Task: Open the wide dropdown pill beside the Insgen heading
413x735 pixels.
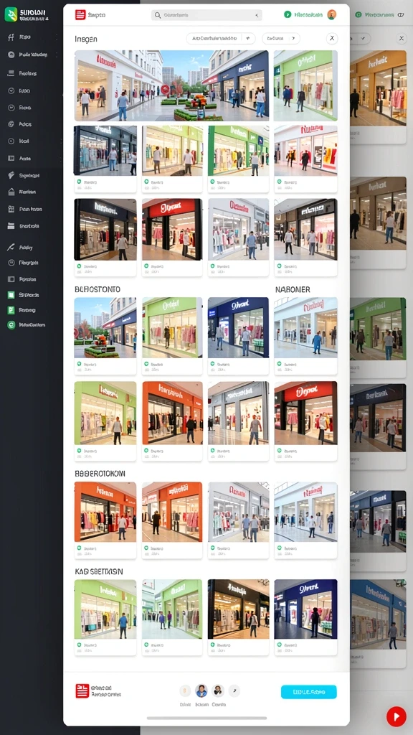Action: 221,39
